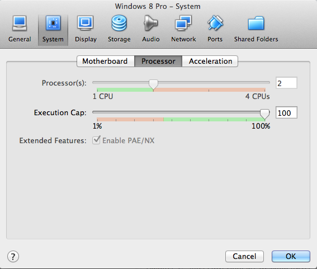
Task: Select the System chip icon
Action: (x=53, y=23)
